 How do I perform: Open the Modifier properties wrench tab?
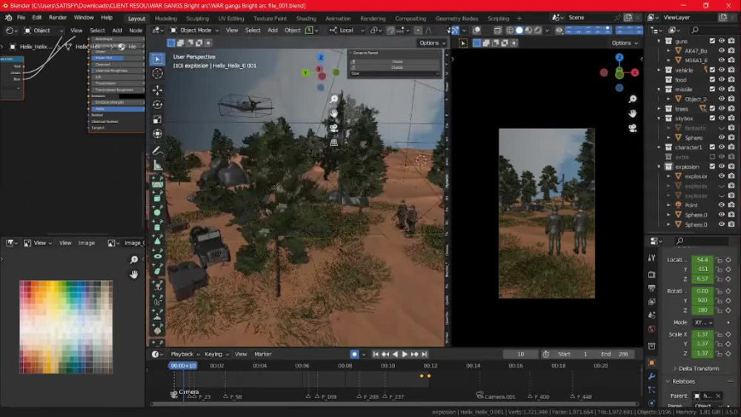point(651,376)
